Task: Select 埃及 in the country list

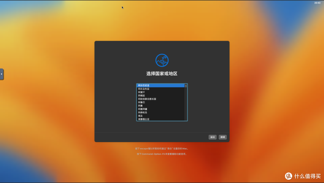Action: point(156,116)
